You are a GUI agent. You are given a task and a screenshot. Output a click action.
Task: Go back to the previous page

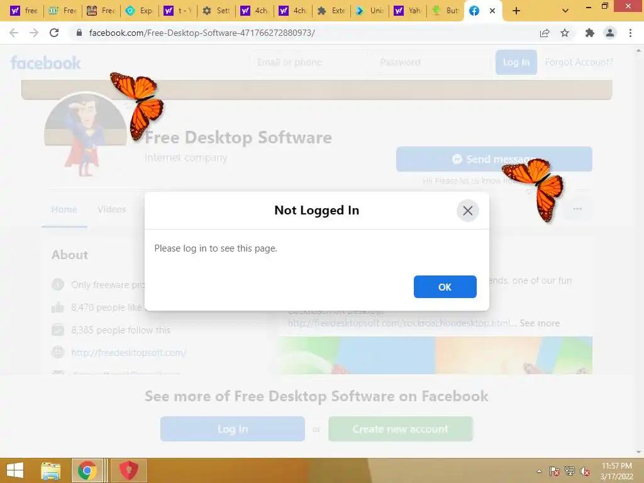coord(14,33)
